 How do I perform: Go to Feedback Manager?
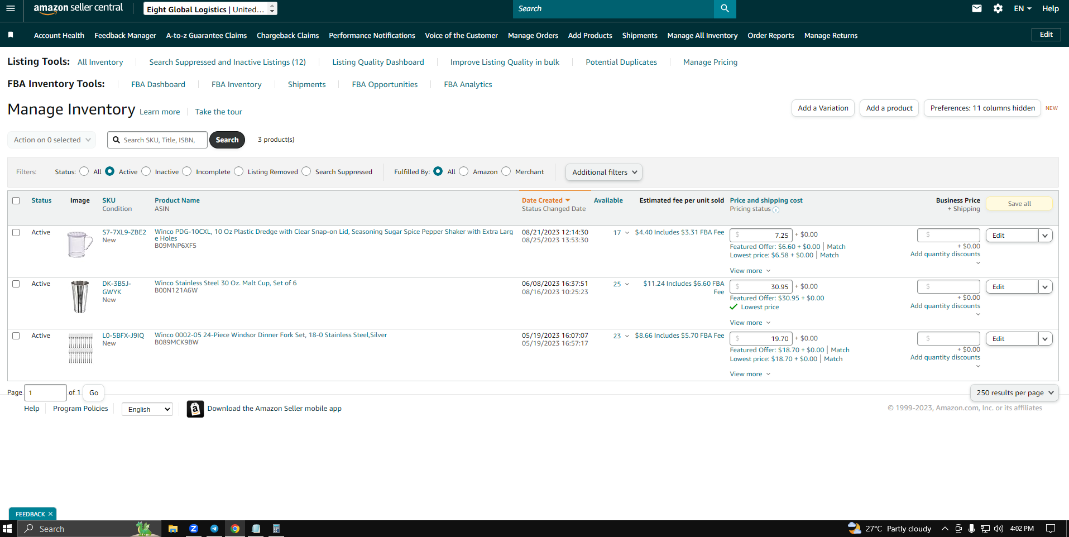click(126, 35)
